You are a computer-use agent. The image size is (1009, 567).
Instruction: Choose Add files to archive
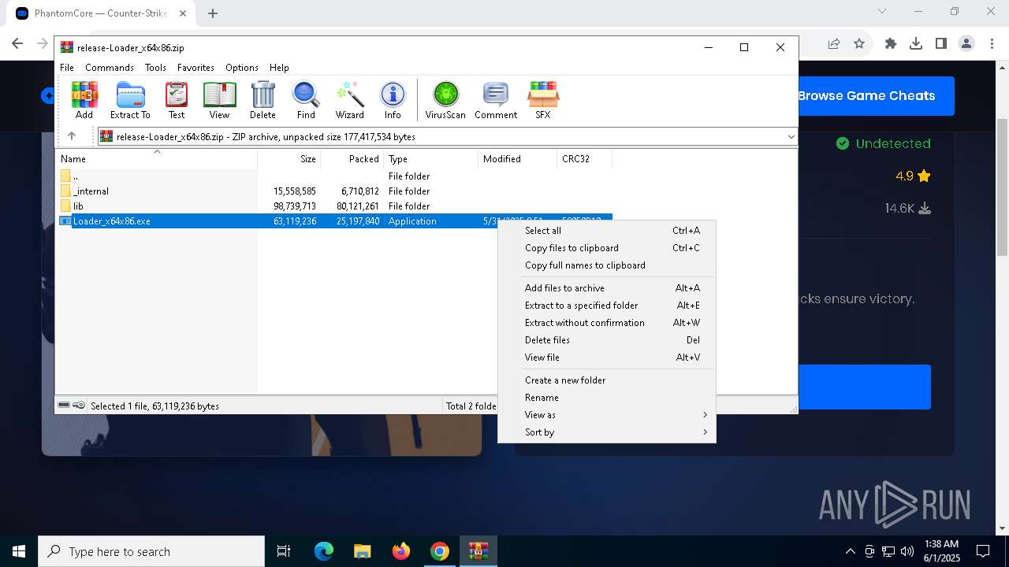(x=607, y=288)
